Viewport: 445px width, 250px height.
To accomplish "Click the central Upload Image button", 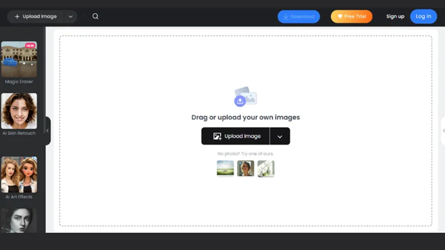I will [x=235, y=136].
